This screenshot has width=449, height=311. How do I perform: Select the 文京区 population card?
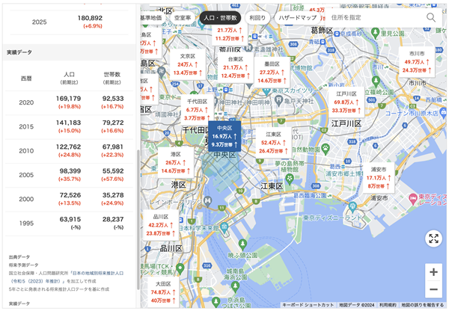[x=188, y=64]
